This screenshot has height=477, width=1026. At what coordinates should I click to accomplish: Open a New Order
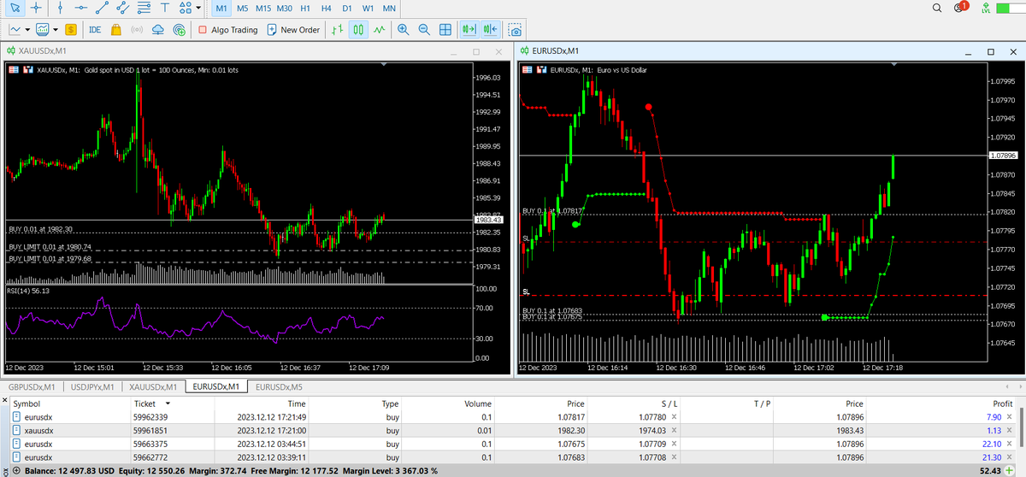[293, 29]
